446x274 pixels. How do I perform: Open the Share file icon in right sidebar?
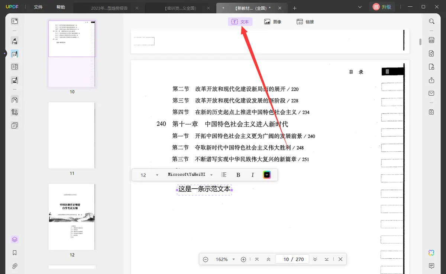[432, 80]
